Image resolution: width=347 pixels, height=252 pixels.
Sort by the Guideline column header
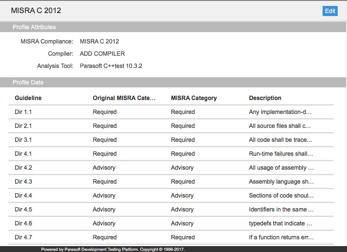[x=28, y=98]
